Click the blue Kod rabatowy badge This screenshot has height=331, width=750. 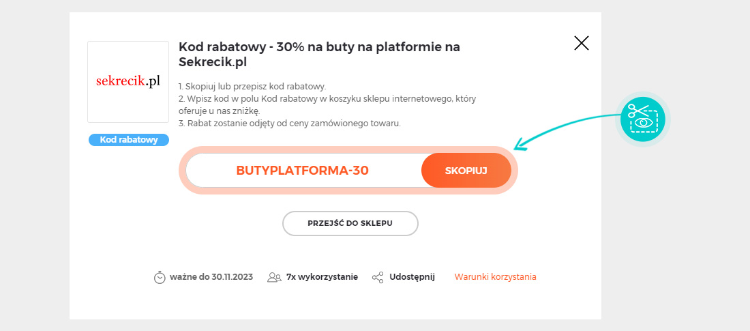(x=129, y=140)
